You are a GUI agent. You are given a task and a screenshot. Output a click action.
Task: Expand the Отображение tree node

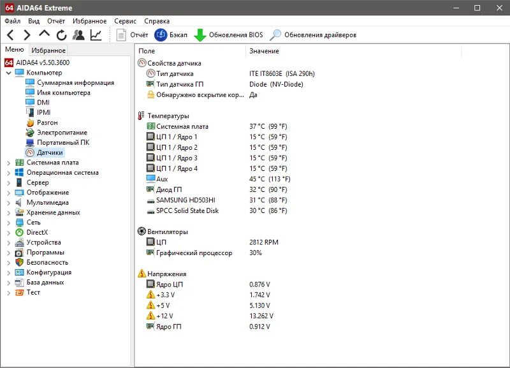[9, 193]
